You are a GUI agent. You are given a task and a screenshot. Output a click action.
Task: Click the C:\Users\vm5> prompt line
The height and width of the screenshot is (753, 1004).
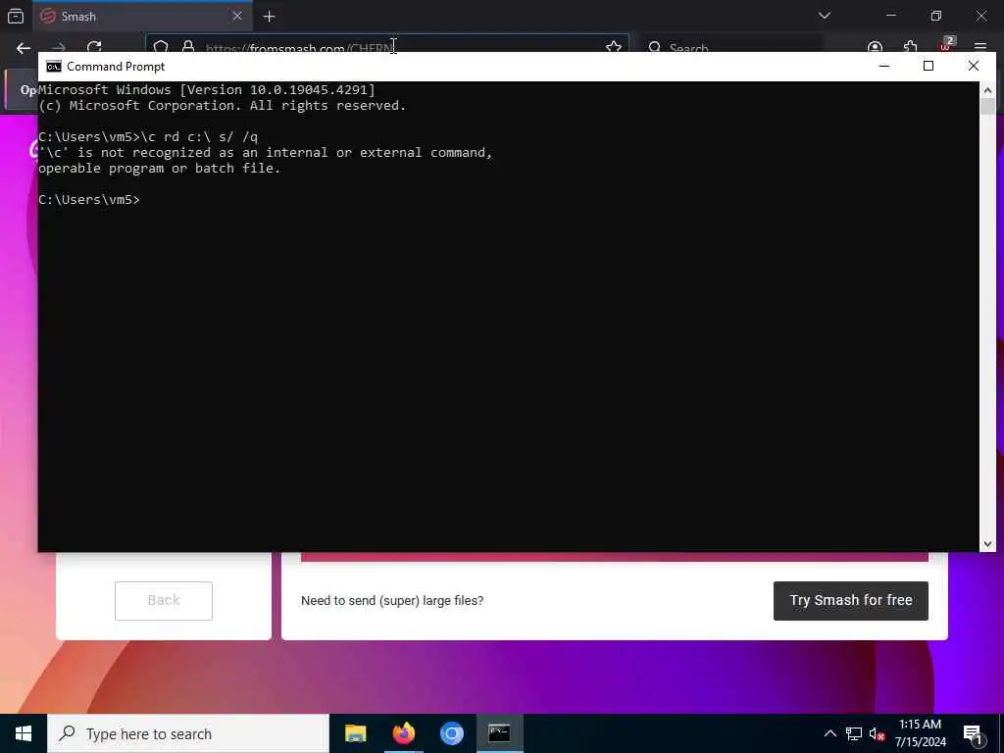pos(89,200)
